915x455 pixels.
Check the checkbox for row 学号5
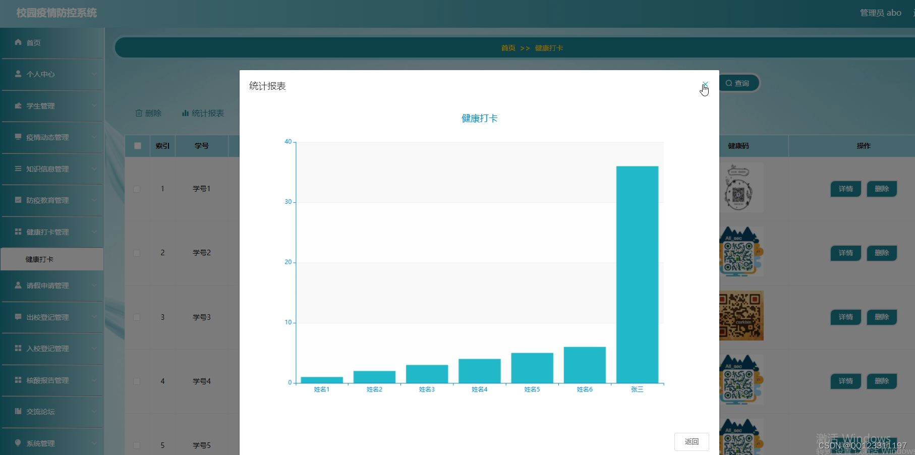pos(137,445)
